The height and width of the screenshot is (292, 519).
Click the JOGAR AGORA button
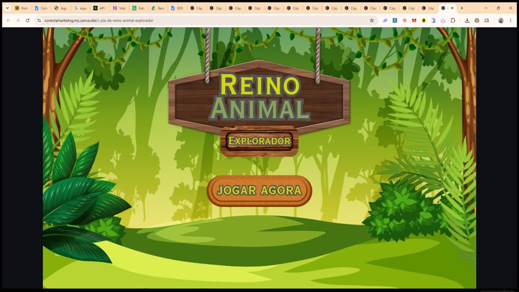(x=259, y=191)
